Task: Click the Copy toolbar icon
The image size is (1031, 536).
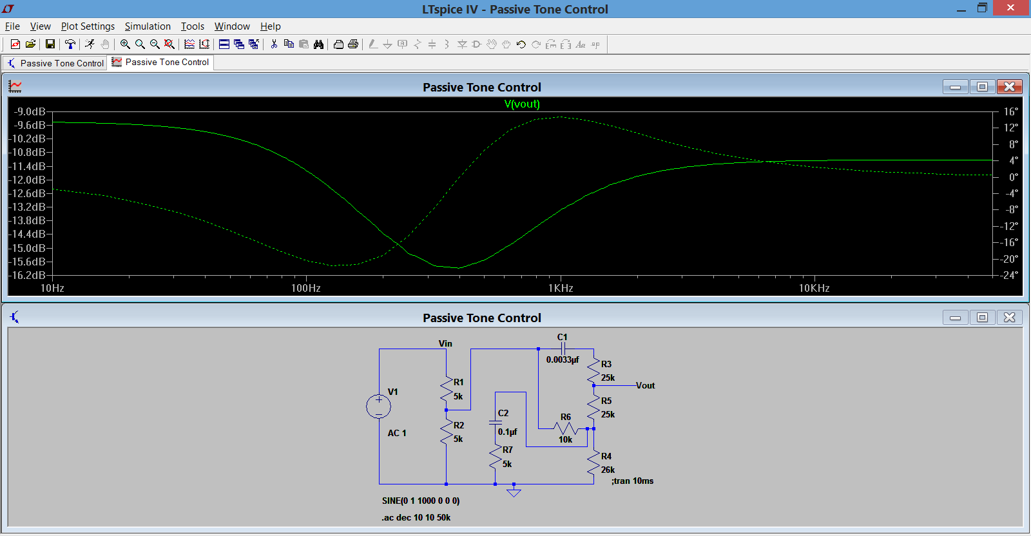Action: (289, 44)
